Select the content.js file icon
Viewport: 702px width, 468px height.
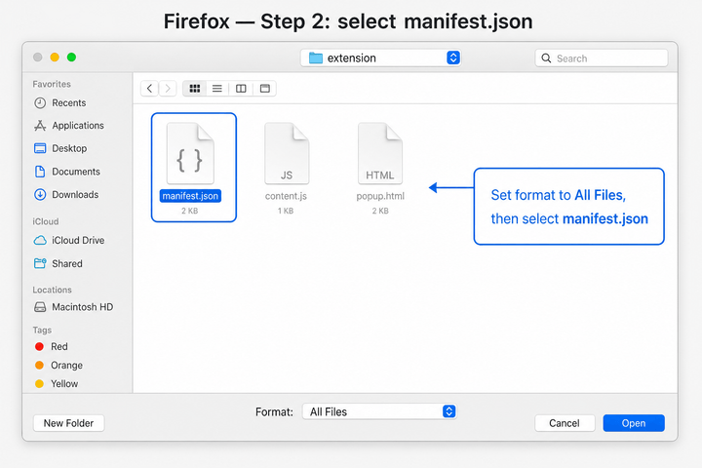287,154
